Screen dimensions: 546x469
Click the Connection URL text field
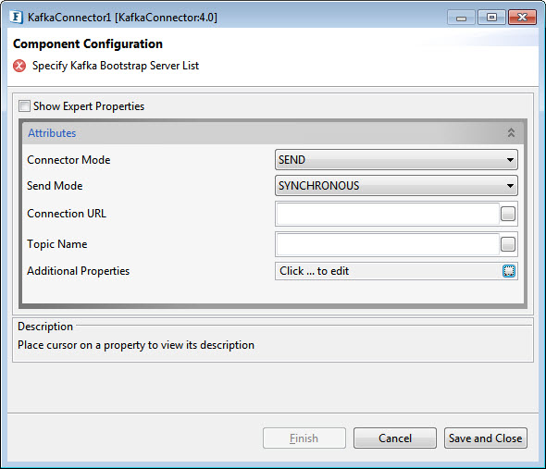388,214
